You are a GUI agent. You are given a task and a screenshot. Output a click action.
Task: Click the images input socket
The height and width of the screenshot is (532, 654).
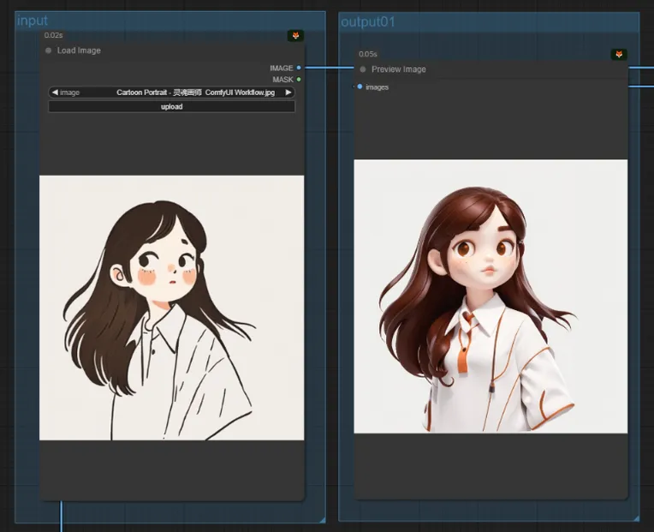click(x=360, y=87)
